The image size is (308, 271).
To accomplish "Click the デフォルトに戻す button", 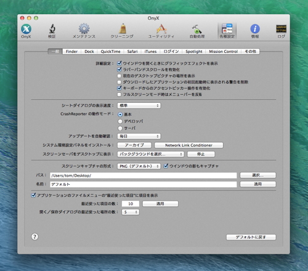I will point(251,237).
